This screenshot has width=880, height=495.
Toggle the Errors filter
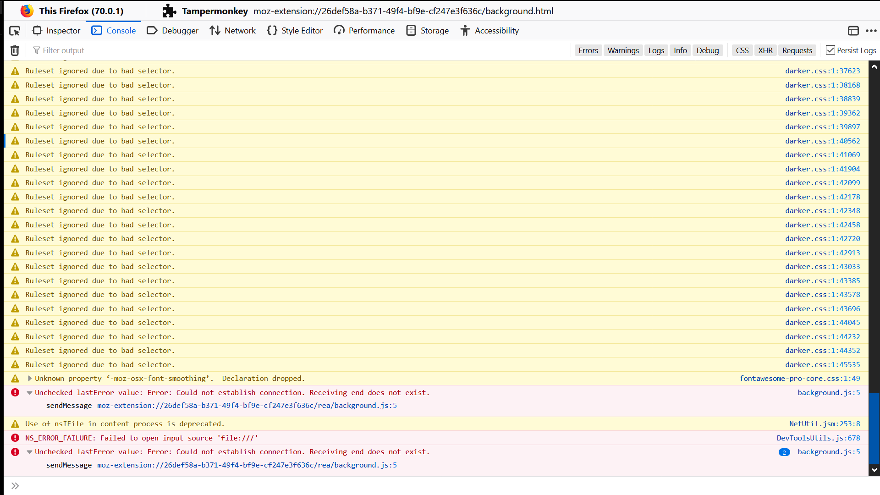pyautogui.click(x=588, y=50)
